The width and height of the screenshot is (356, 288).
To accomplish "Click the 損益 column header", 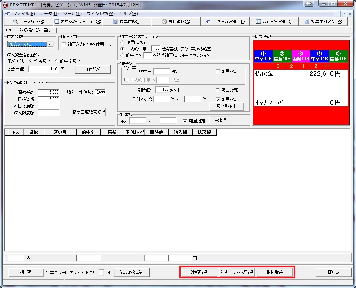I will coord(113,132).
